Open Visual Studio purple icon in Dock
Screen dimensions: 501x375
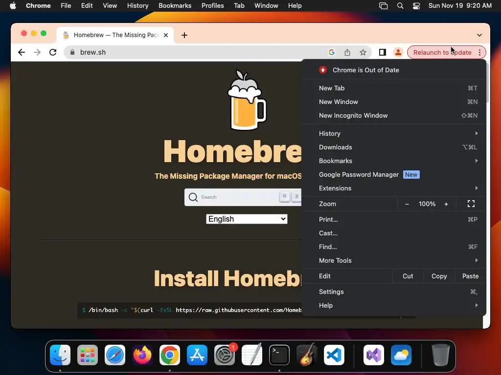tap(374, 355)
